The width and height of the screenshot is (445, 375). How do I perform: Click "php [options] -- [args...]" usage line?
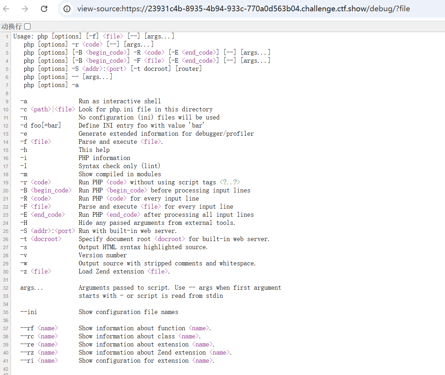68,77
